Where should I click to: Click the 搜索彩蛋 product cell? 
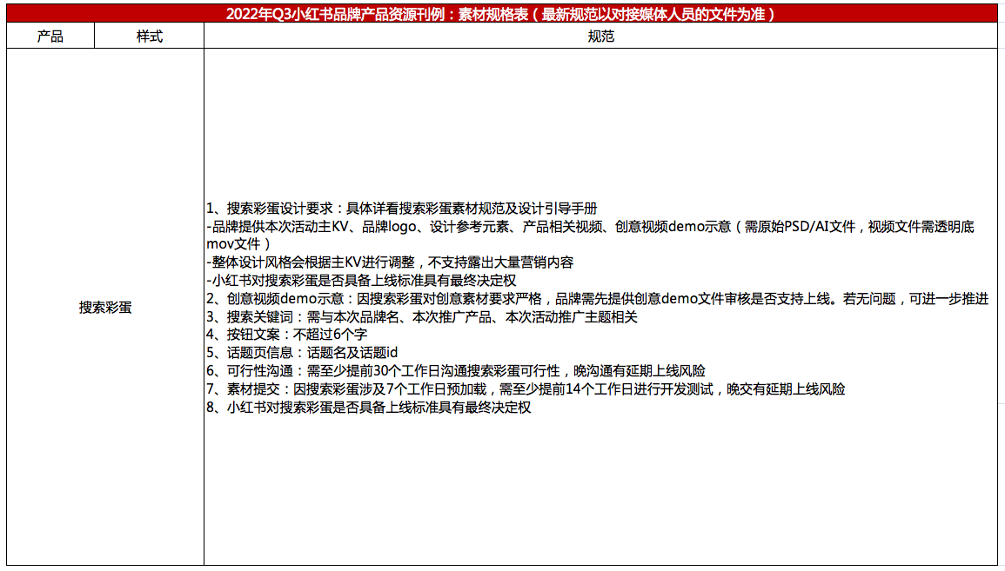pyautogui.click(x=104, y=307)
